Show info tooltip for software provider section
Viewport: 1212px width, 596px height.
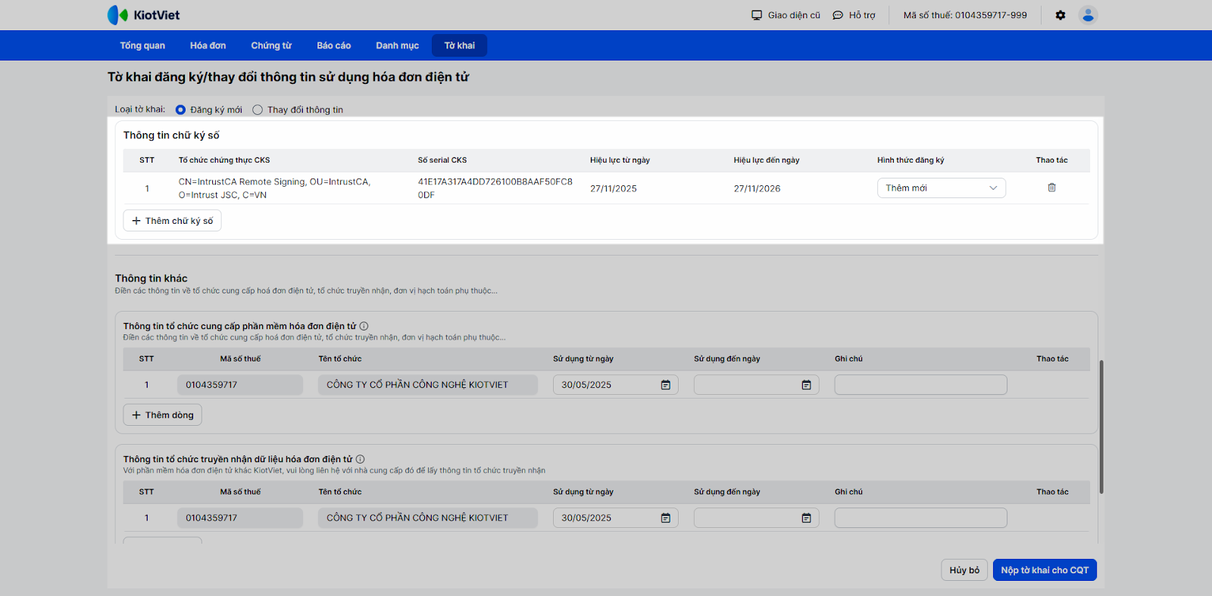(x=364, y=326)
